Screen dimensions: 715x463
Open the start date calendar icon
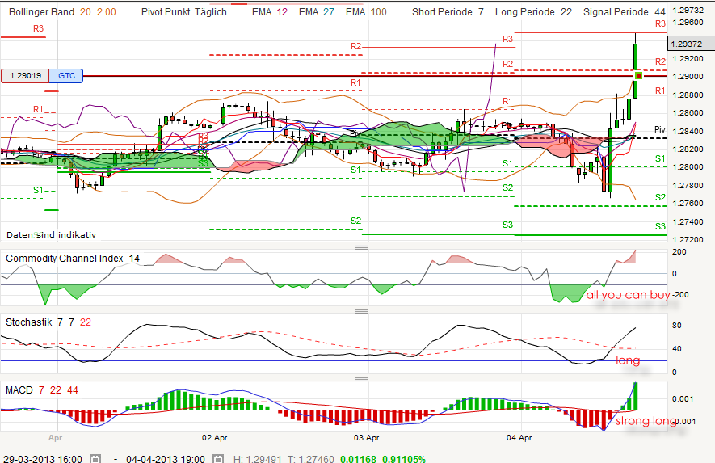point(95,458)
